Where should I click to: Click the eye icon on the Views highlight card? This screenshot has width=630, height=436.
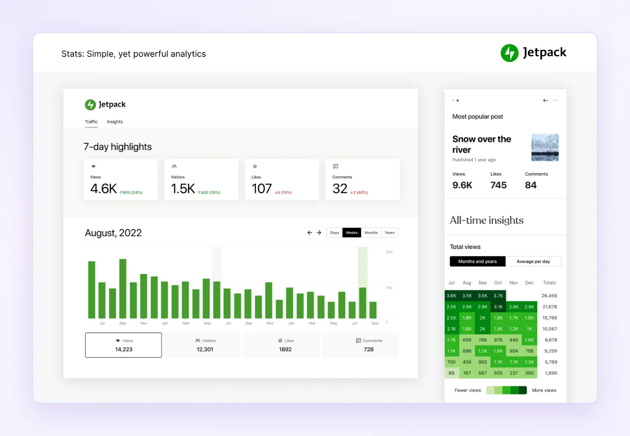coord(94,166)
